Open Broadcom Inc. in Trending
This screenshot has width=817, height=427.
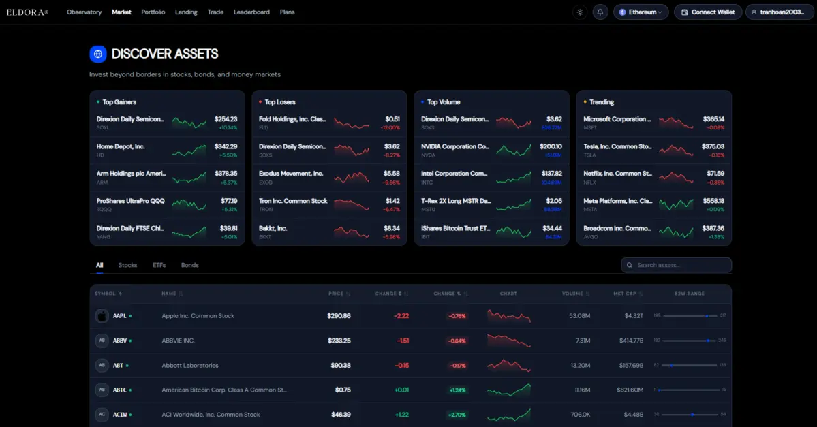654,232
